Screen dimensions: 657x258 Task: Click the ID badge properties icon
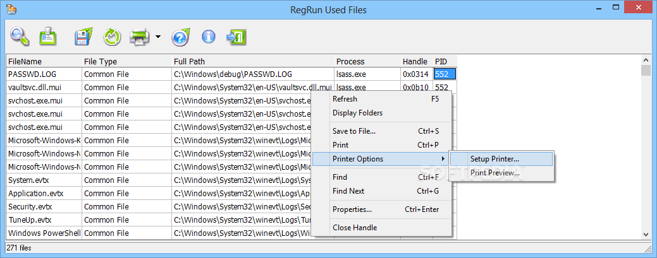[48, 37]
